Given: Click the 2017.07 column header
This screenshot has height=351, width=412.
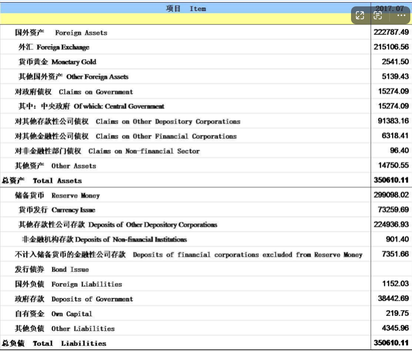Looking at the screenshot, I should tap(390, 7).
